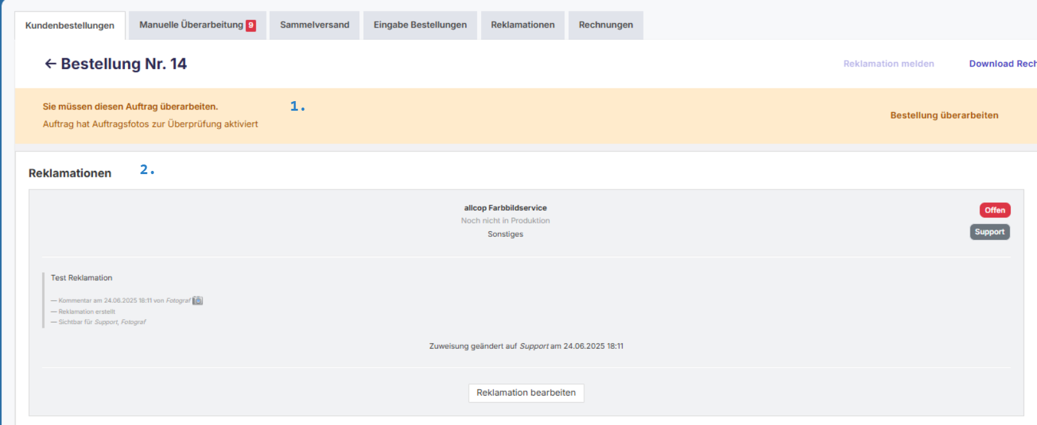Viewport: 1037px width, 425px height.
Task: Click the Reklamationen section heading
Action: [70, 173]
